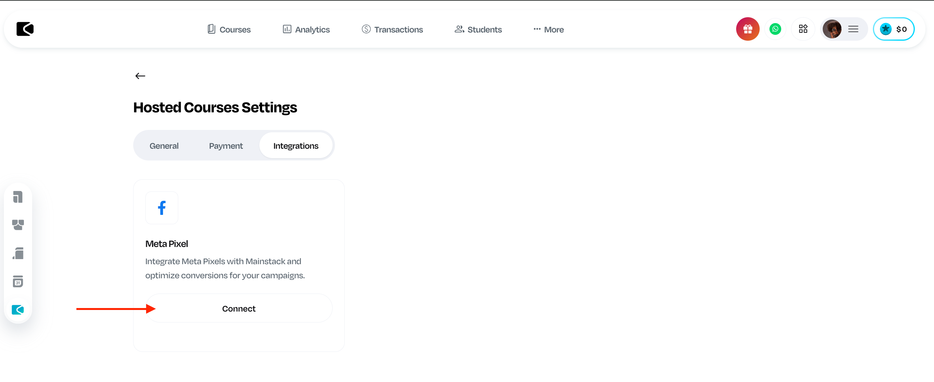Open Transactions in the top navigation
The image size is (934, 382).
tap(392, 30)
